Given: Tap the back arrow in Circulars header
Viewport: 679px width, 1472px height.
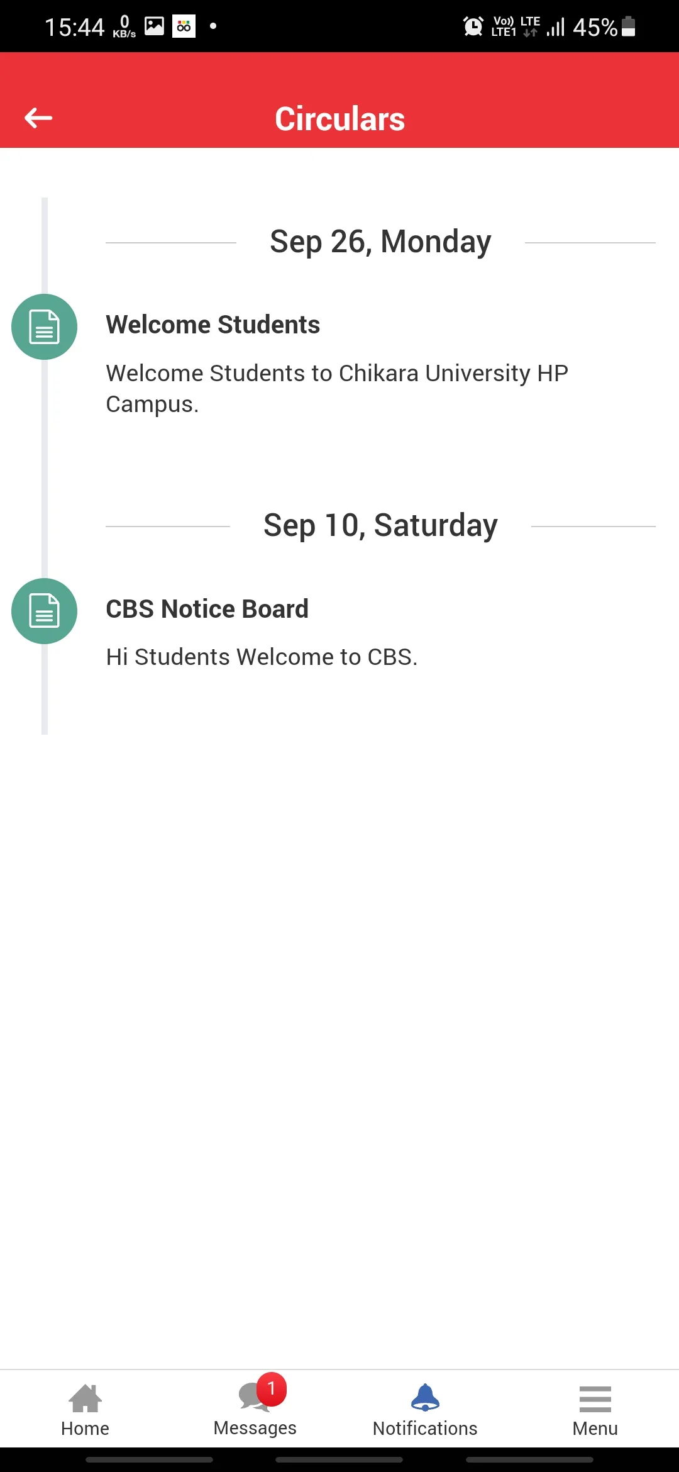Looking at the screenshot, I should tap(38, 118).
